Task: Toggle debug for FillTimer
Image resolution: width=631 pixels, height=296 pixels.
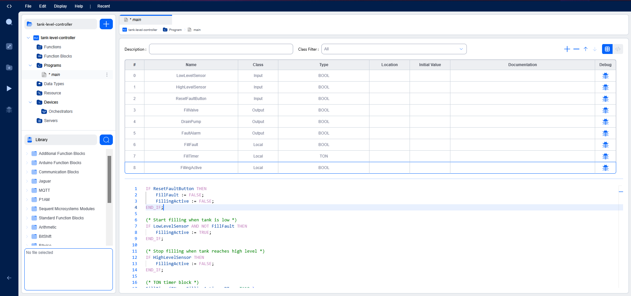Action: (x=605, y=156)
